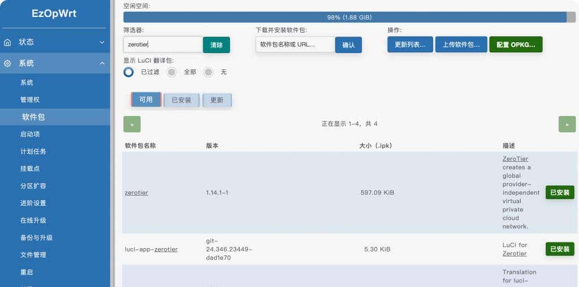Image resolution: width=579 pixels, height=287 pixels.
Task: Click 已安装 button in zerotier row
Action: (x=560, y=192)
